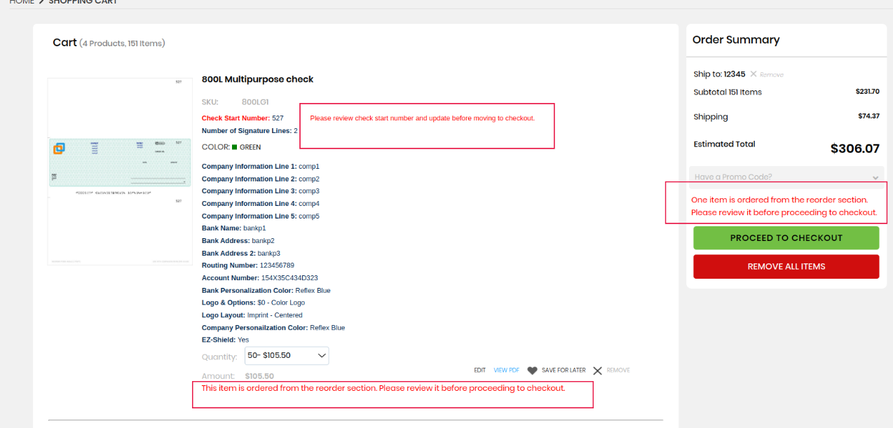Click the SAVE FOR LATER text link

(x=564, y=371)
